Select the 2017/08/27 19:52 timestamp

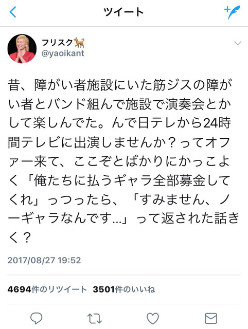pyautogui.click(x=44, y=260)
